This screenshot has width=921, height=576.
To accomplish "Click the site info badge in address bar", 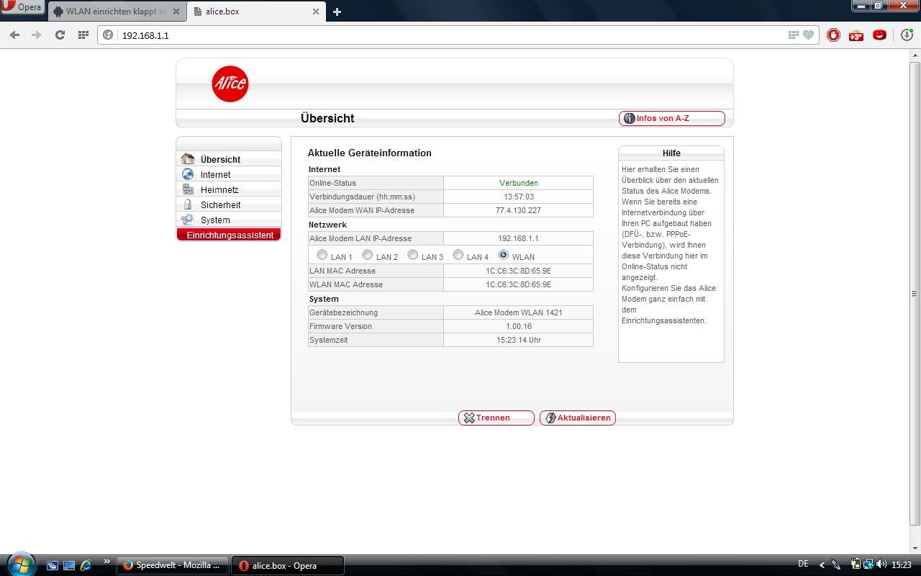I will (x=108, y=35).
